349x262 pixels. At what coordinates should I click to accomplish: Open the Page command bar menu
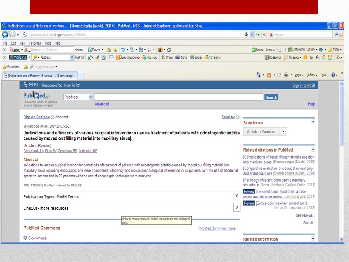(299, 75)
